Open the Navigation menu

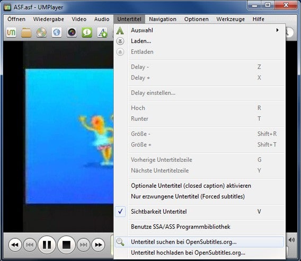(x=163, y=19)
